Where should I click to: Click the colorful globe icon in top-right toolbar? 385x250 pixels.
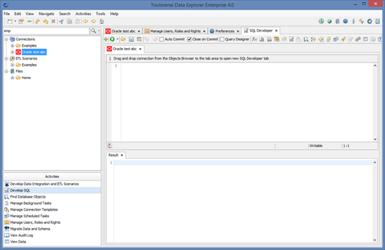(321, 21)
